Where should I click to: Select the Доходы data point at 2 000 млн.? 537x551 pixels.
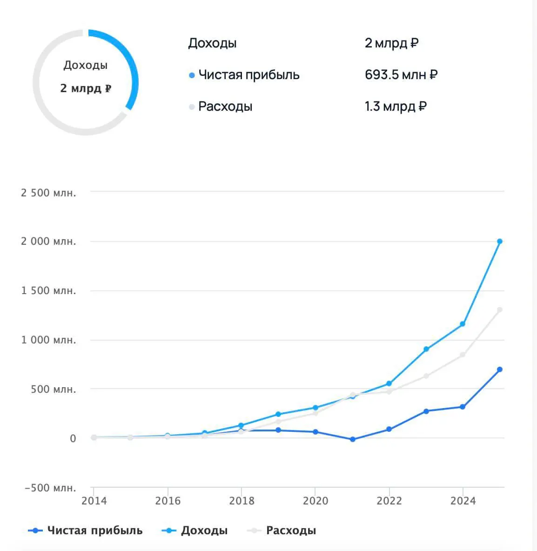[x=500, y=242]
